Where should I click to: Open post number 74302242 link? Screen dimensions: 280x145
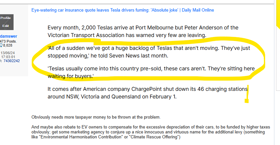point(12,61)
